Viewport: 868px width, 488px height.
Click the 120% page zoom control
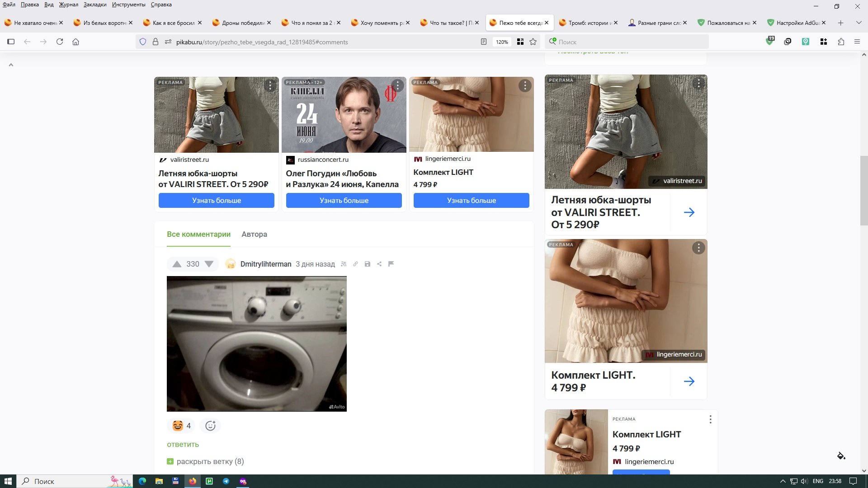coord(502,42)
